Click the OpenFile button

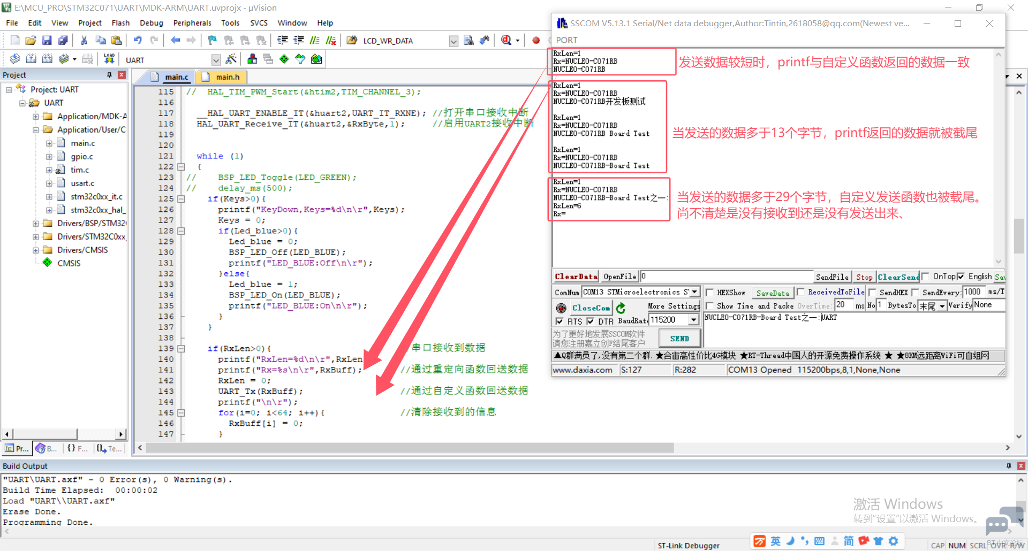pyautogui.click(x=619, y=277)
